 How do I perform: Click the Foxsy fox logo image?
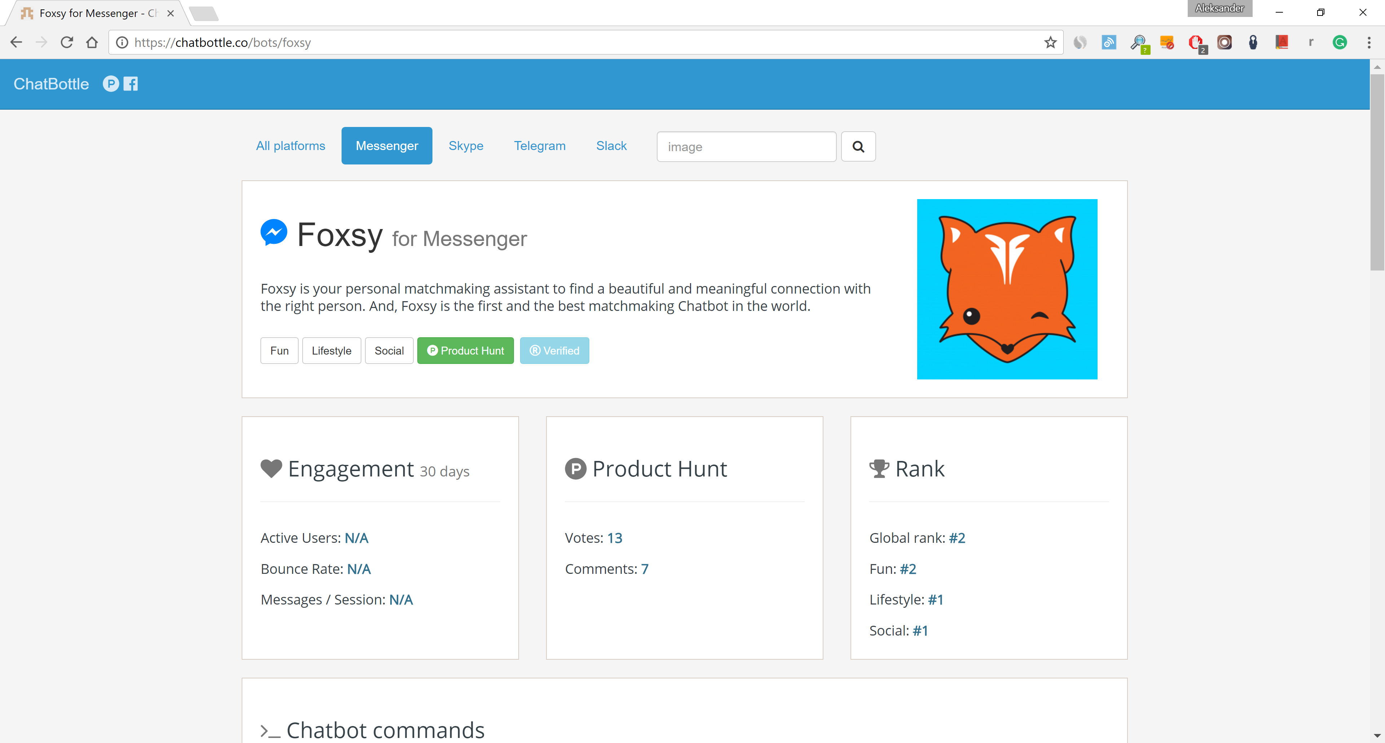pyautogui.click(x=1007, y=289)
